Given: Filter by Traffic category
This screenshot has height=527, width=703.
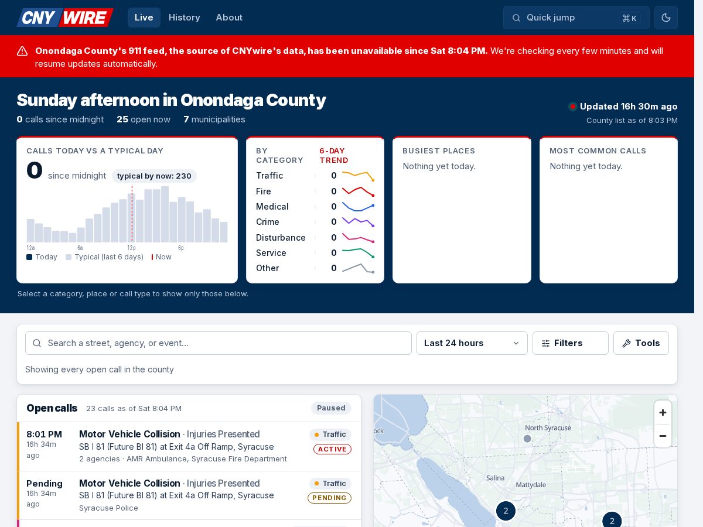Looking at the screenshot, I should (315, 176).
